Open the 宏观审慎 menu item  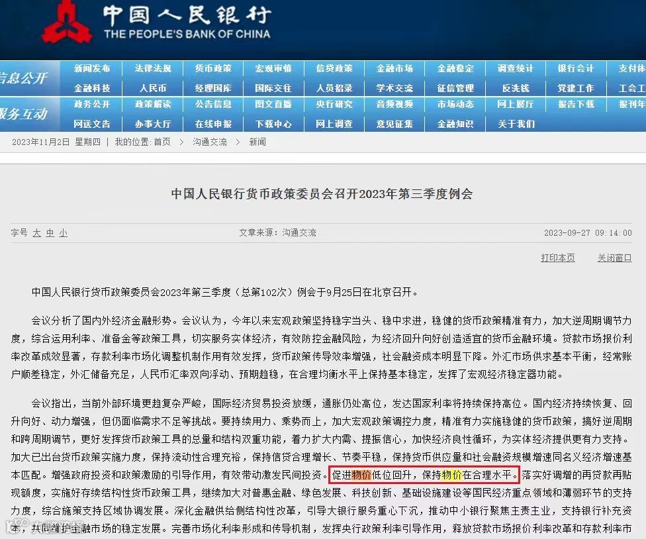[x=273, y=68]
